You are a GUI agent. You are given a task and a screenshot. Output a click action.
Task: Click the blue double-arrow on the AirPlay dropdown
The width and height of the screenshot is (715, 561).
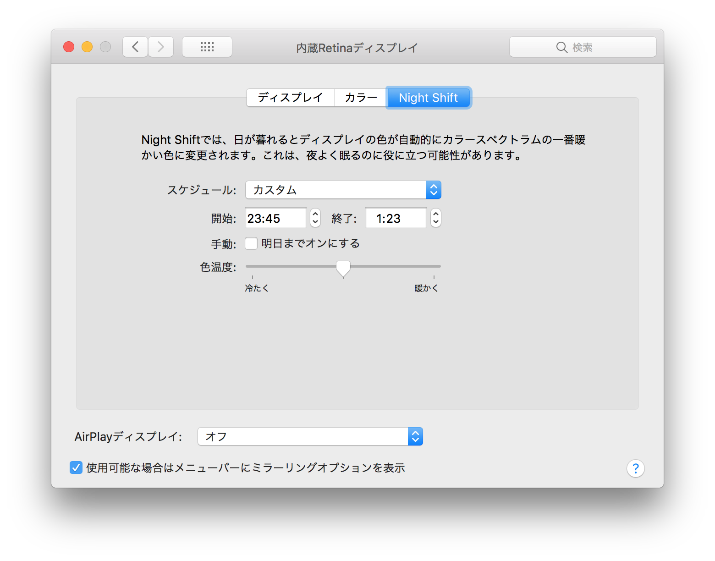click(415, 436)
